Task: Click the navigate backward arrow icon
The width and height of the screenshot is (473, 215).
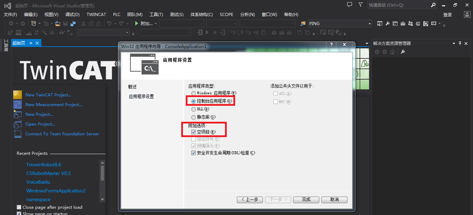Action: (x=11, y=24)
